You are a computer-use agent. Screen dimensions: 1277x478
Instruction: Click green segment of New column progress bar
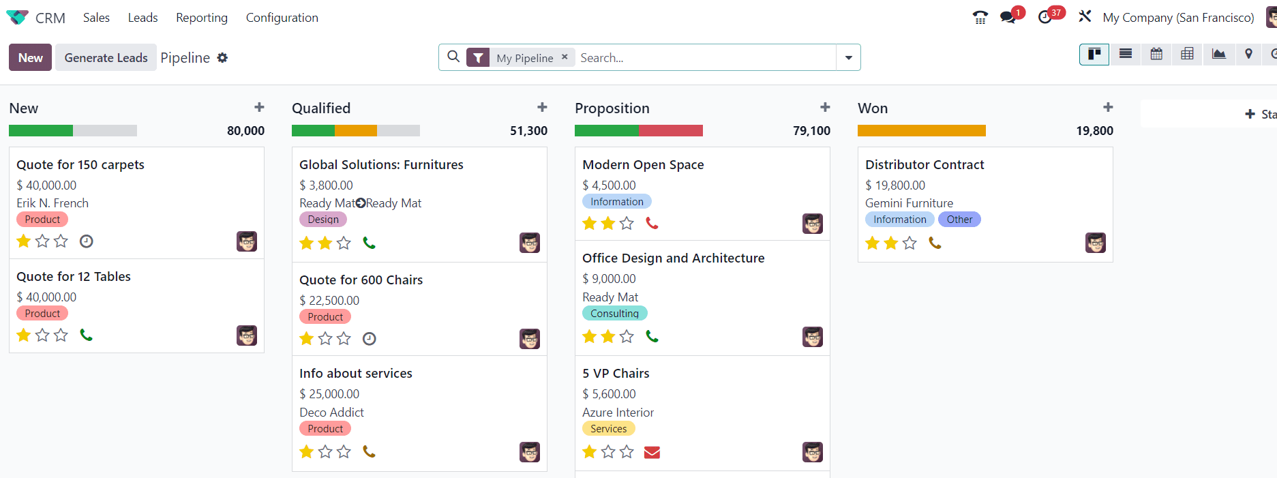41,130
